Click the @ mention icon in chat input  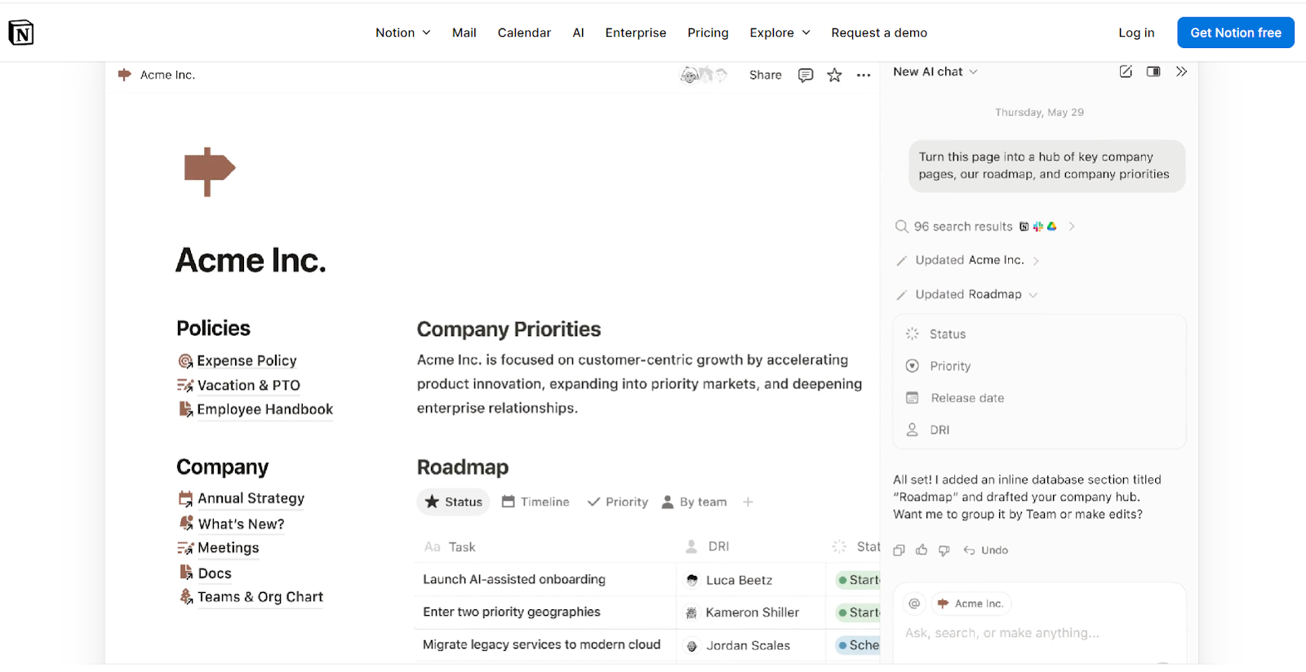pos(914,603)
